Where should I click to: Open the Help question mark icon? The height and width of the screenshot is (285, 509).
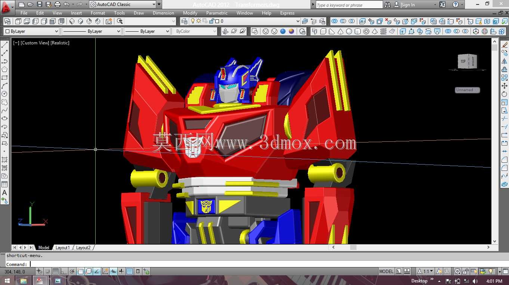[x=456, y=4]
